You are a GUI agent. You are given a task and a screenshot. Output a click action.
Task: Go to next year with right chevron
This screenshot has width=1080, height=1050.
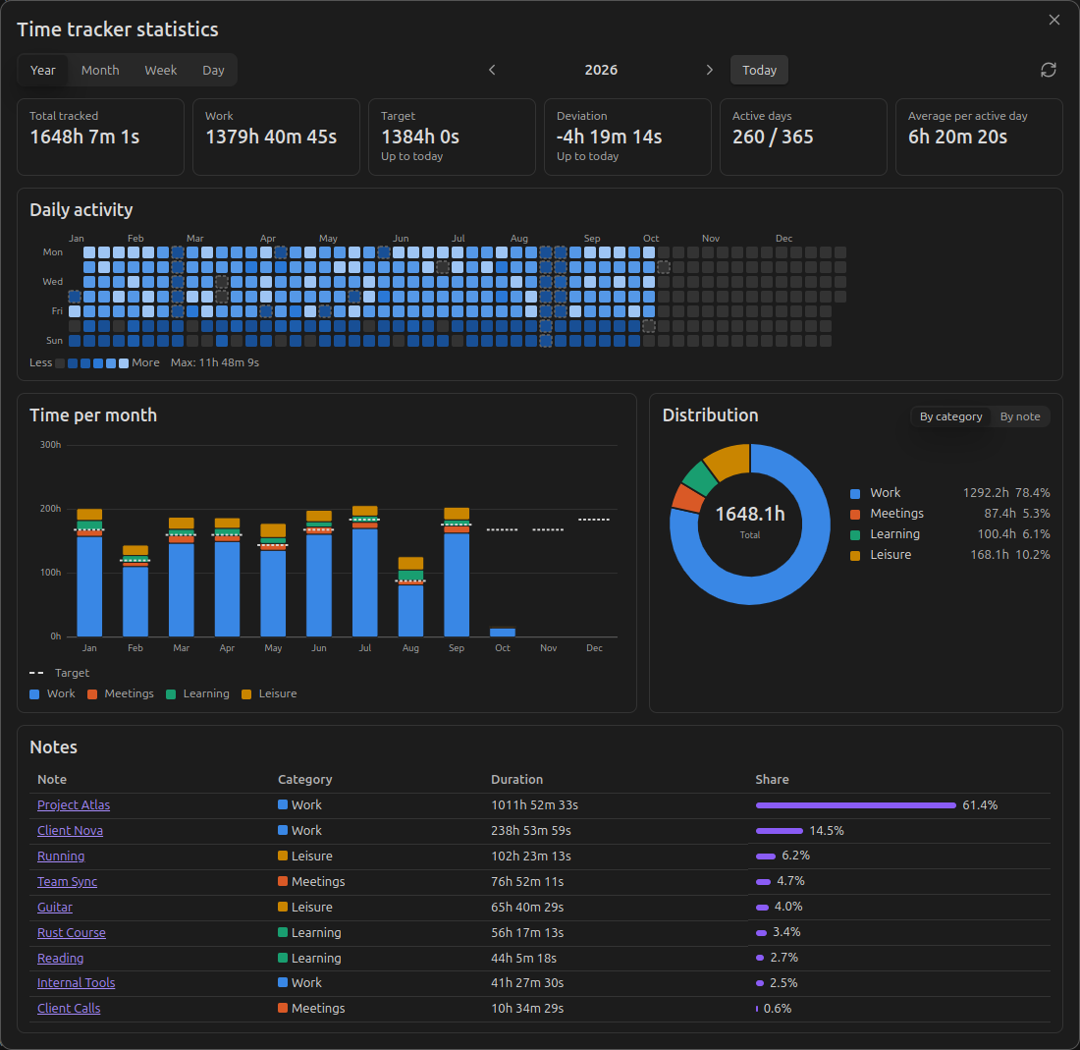[710, 70]
